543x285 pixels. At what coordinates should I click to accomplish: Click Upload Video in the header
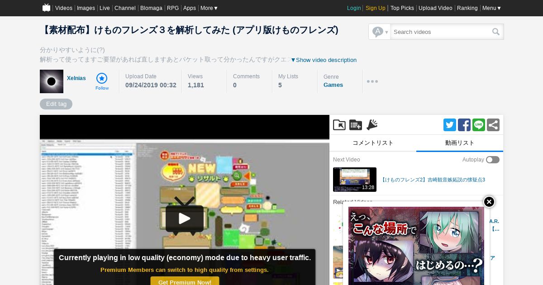pos(435,8)
